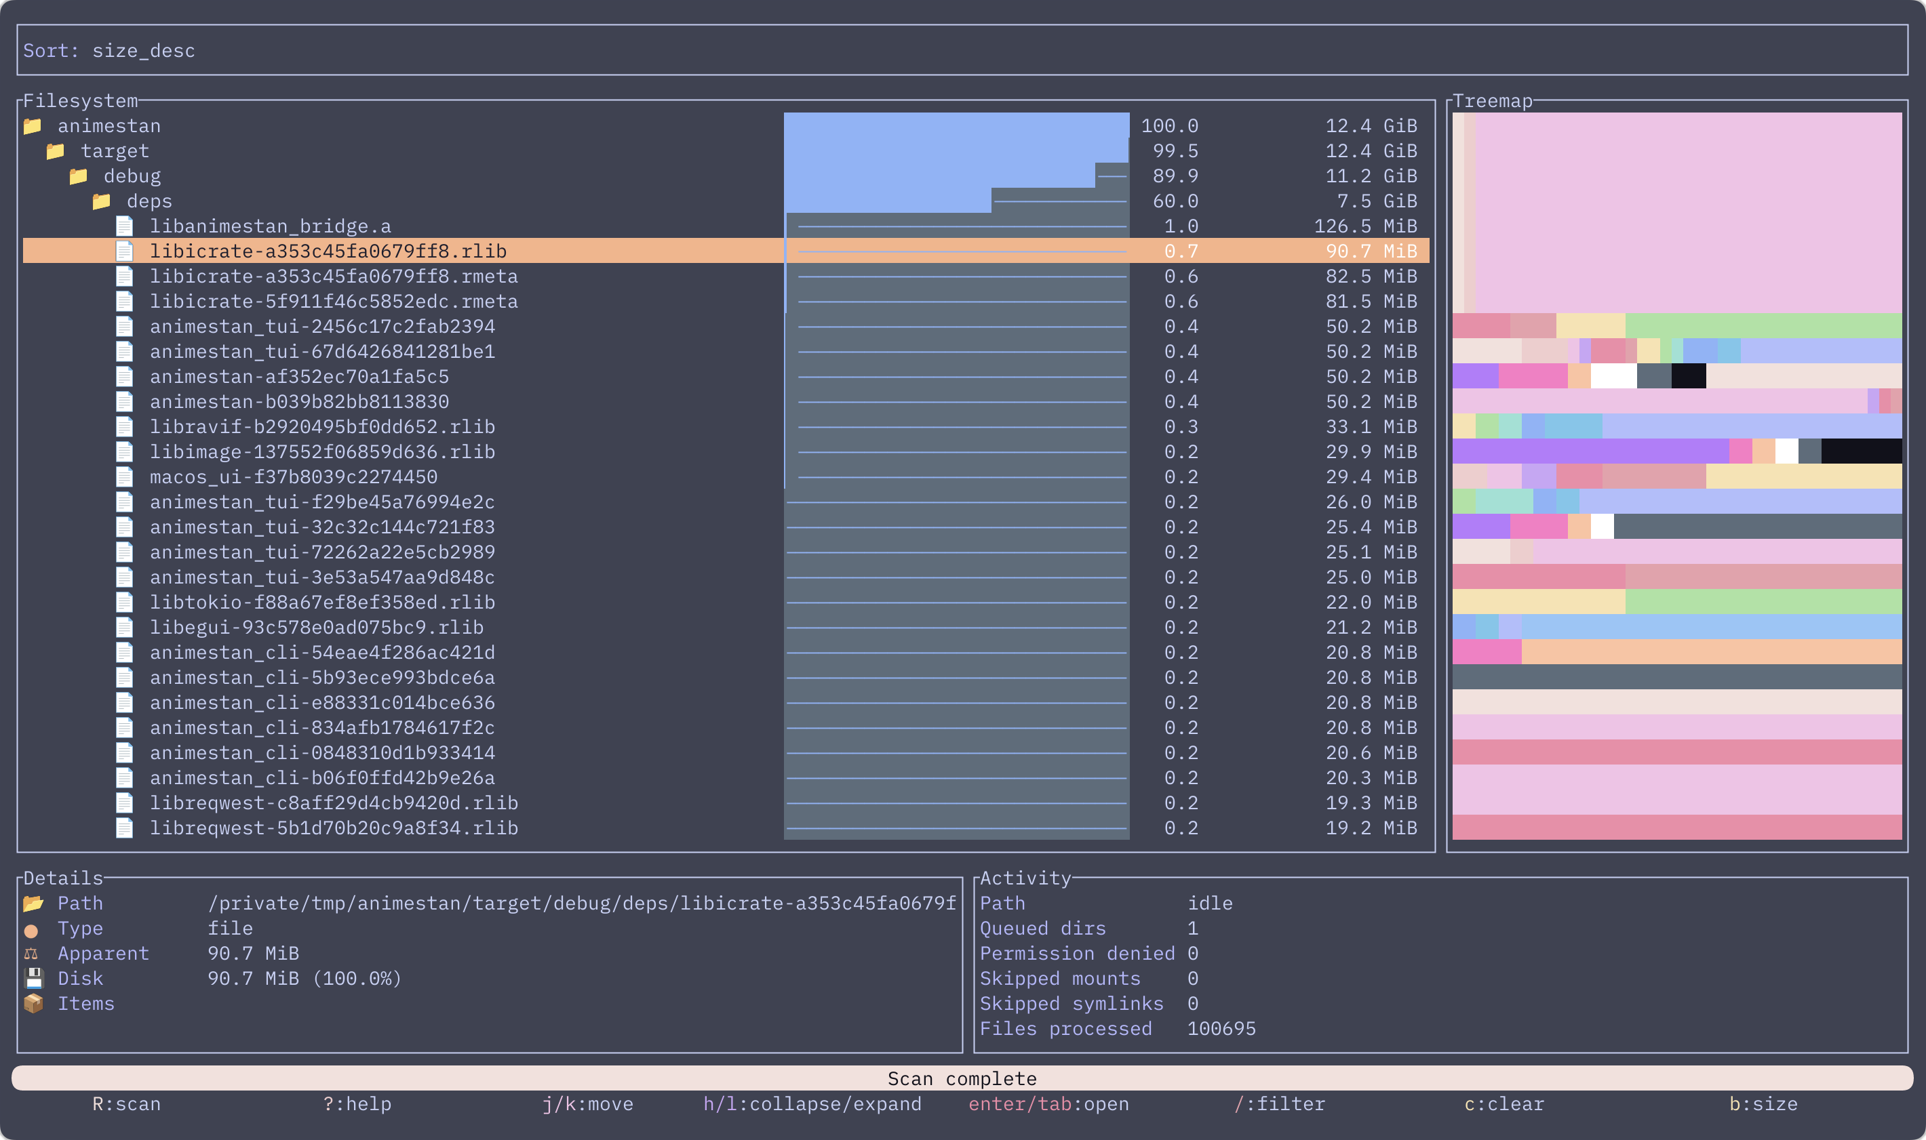Click file icon of libravif-b2920495bf0dd652.rlib
Viewport: 1926px width, 1140px height.
coord(125,427)
